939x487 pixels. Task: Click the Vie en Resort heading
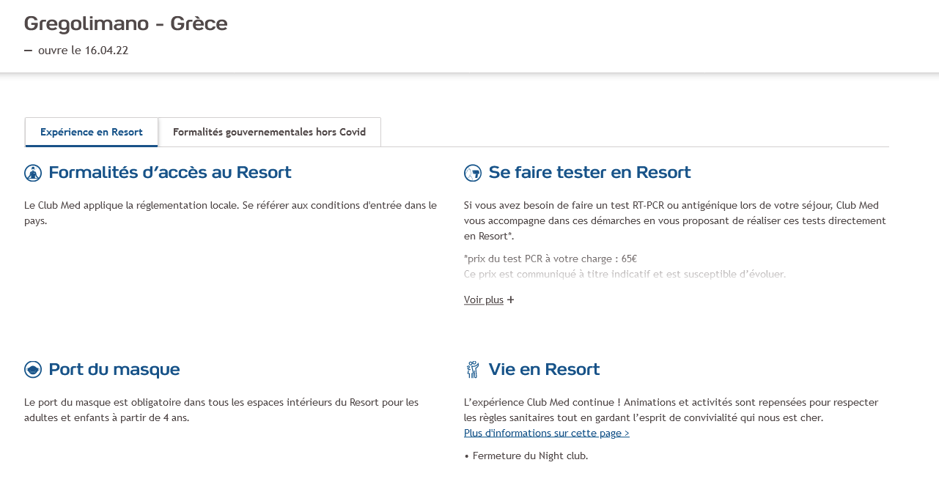click(545, 370)
